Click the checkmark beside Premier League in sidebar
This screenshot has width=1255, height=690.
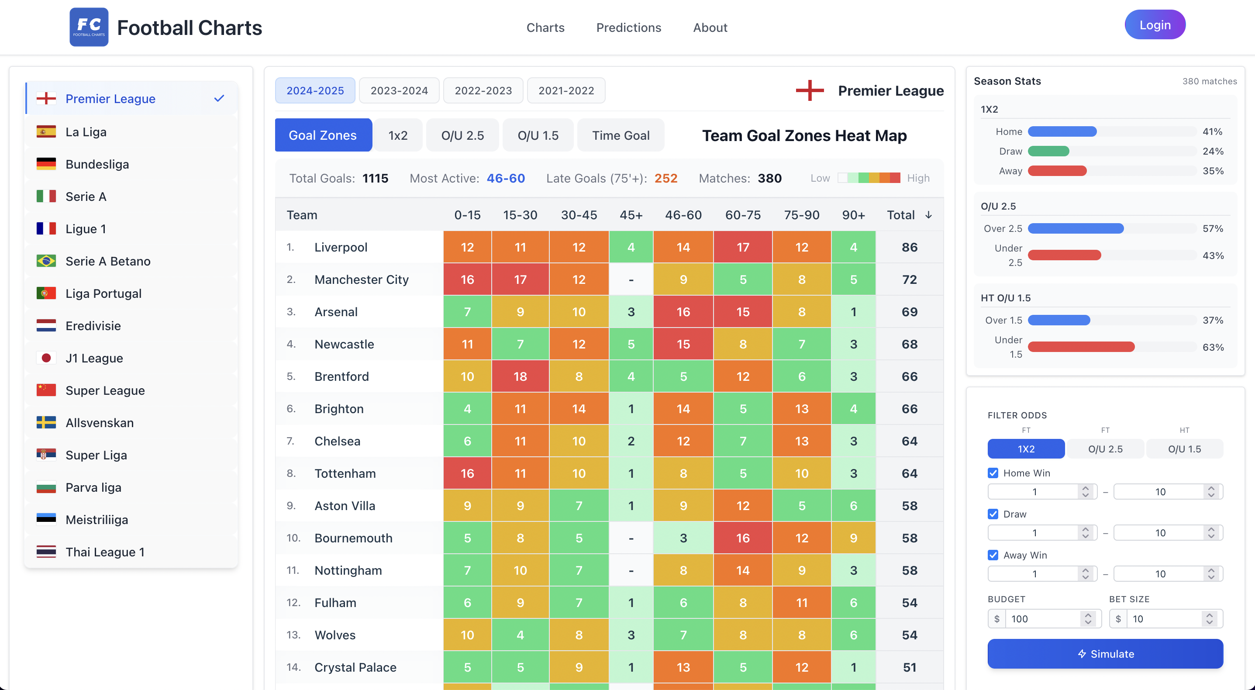[219, 98]
